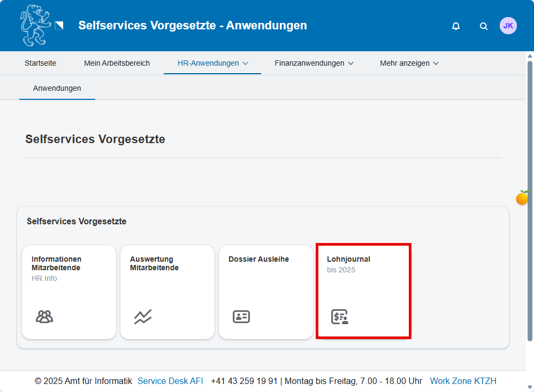Expand the HR-Anwendungen dropdown menu
The height and width of the screenshot is (392, 534).
(x=212, y=63)
